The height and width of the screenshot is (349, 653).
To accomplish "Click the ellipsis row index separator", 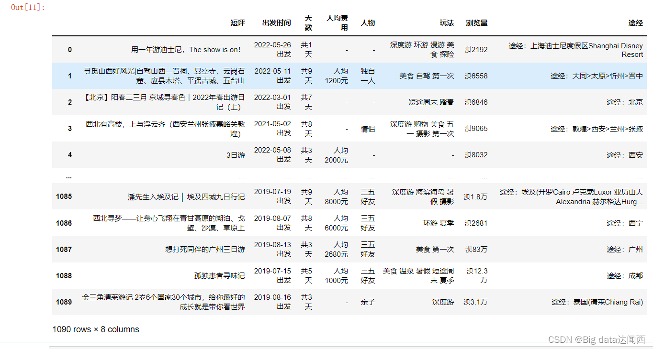I will 69,176.
